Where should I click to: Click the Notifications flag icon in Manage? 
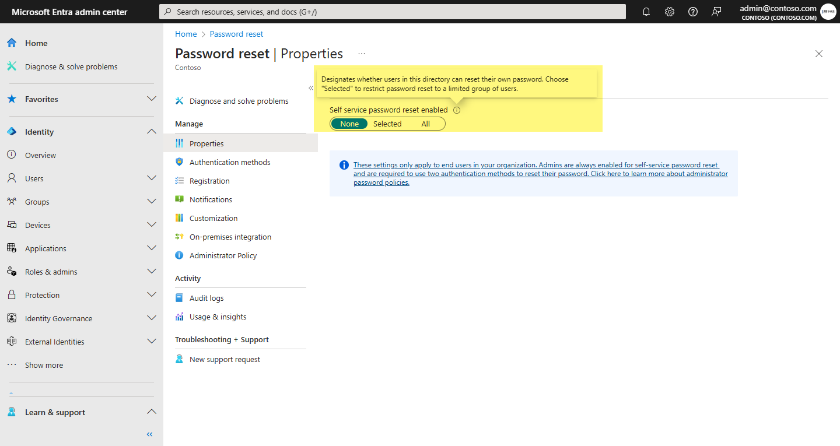pos(180,199)
